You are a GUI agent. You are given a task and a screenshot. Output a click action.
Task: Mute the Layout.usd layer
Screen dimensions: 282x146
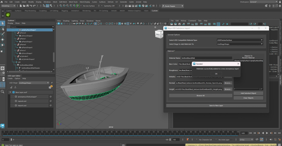(50, 101)
